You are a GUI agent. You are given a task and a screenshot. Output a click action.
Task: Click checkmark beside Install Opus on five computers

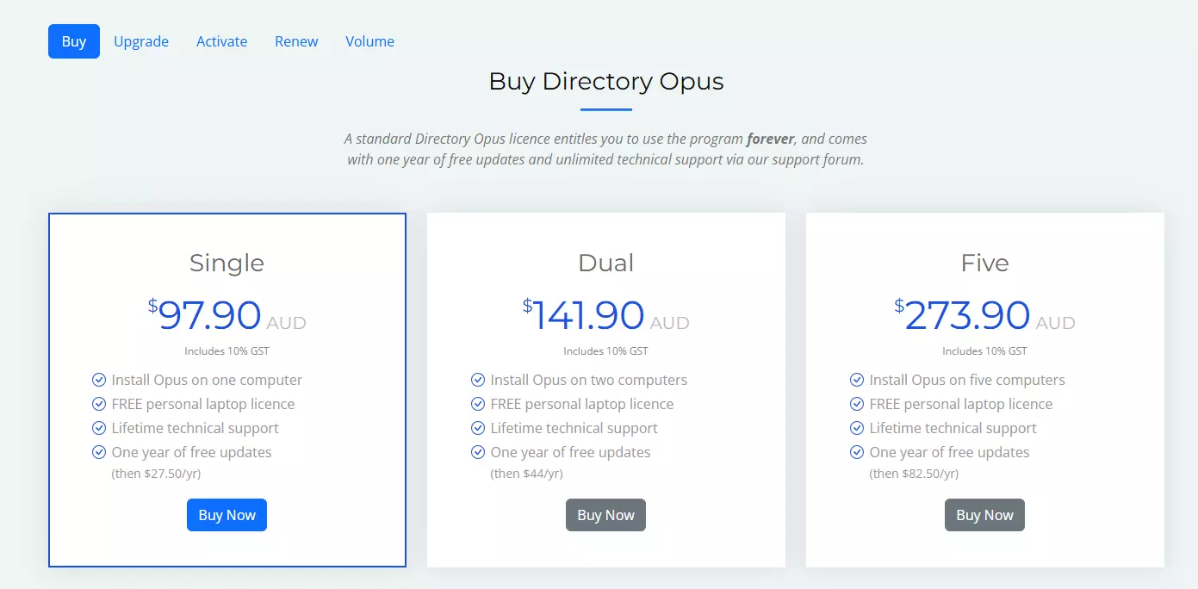tap(857, 380)
